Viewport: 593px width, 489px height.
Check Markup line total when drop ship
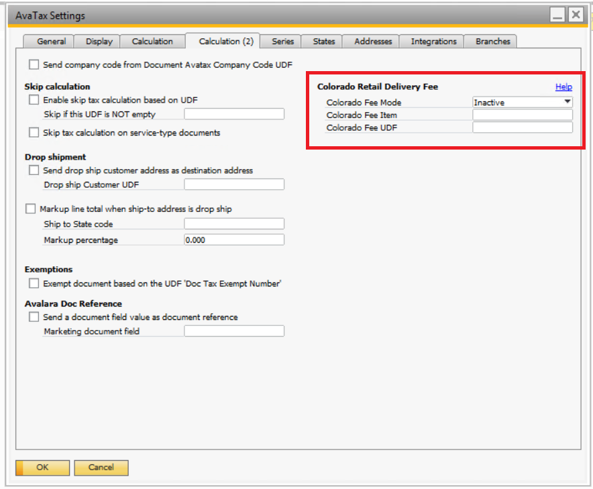[x=31, y=209]
